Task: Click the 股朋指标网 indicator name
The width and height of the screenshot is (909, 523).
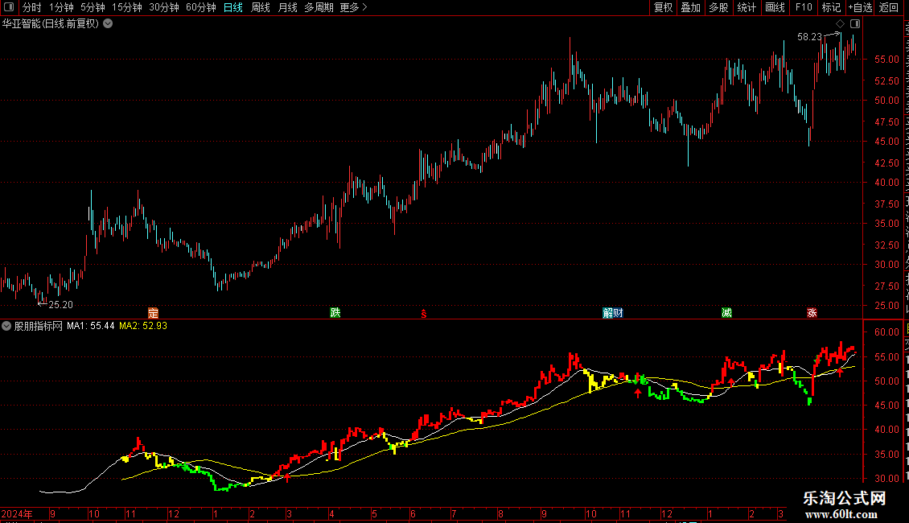Action: 39,326
